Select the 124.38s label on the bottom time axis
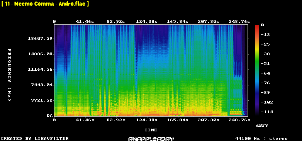 [147, 120]
